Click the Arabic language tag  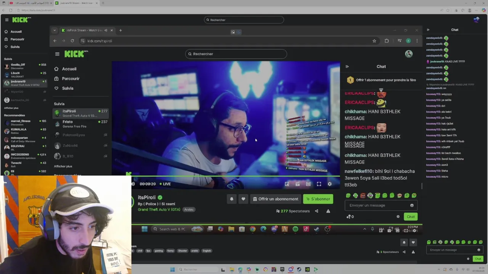[x=189, y=210]
